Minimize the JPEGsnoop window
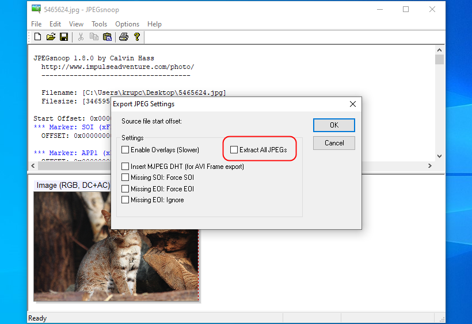 380,9
